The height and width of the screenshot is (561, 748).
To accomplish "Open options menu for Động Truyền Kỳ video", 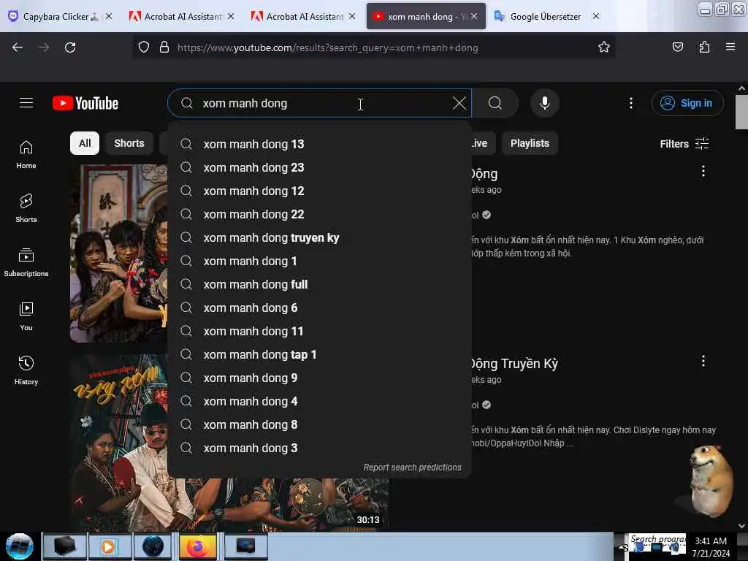I will point(703,361).
